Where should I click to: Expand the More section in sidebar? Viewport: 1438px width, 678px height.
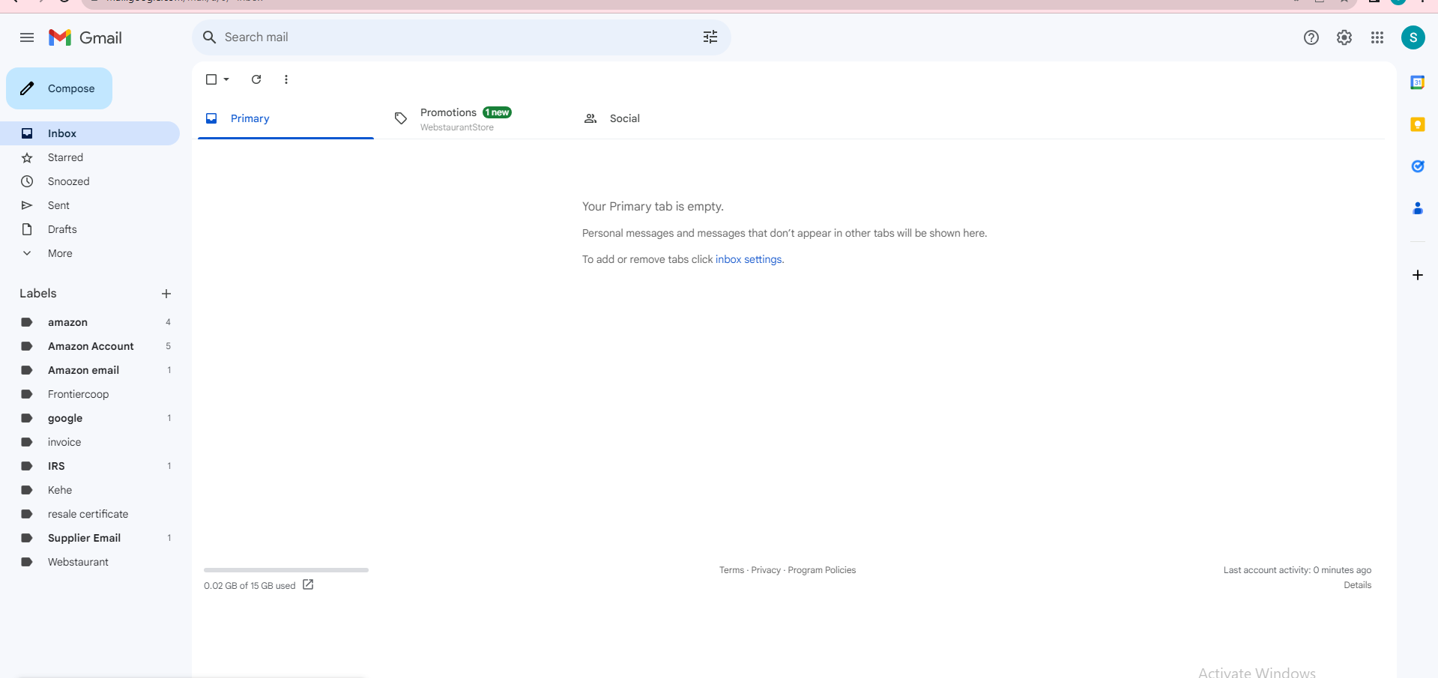click(60, 253)
